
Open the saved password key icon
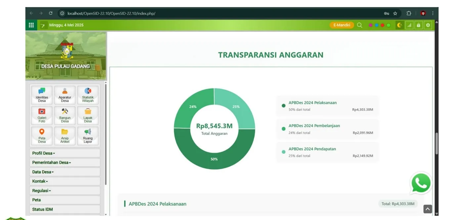point(386,13)
